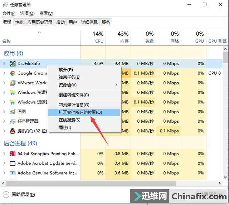
Task: Click the 0.8 MB memory value for Synaptics
Action: pyautogui.click(x=122, y=153)
